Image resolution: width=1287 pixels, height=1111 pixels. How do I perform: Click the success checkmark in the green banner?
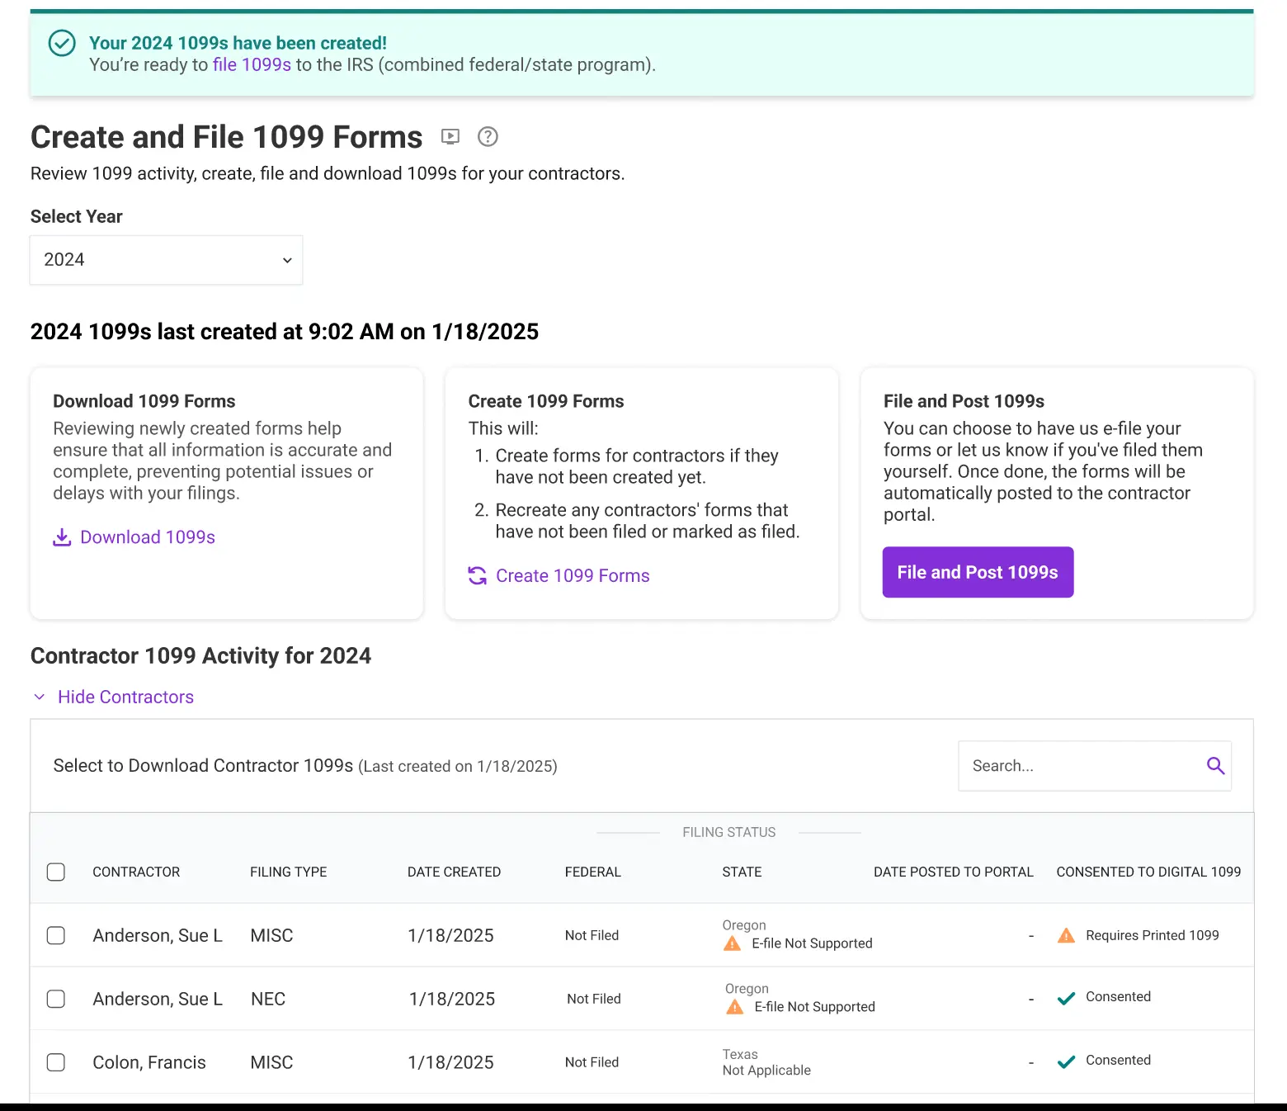click(x=62, y=44)
